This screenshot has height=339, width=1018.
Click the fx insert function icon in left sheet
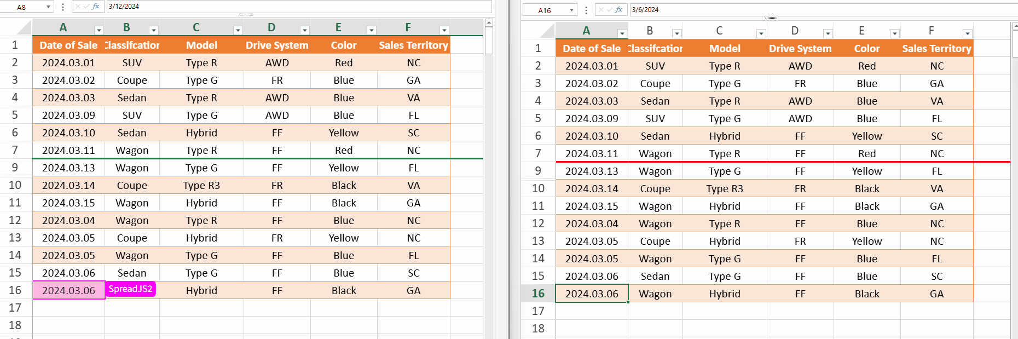[96, 7]
